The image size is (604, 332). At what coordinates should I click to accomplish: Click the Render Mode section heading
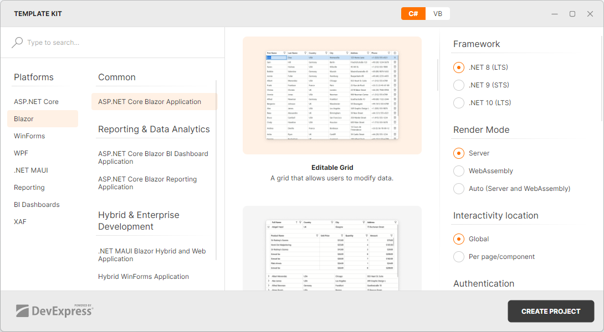481,129
